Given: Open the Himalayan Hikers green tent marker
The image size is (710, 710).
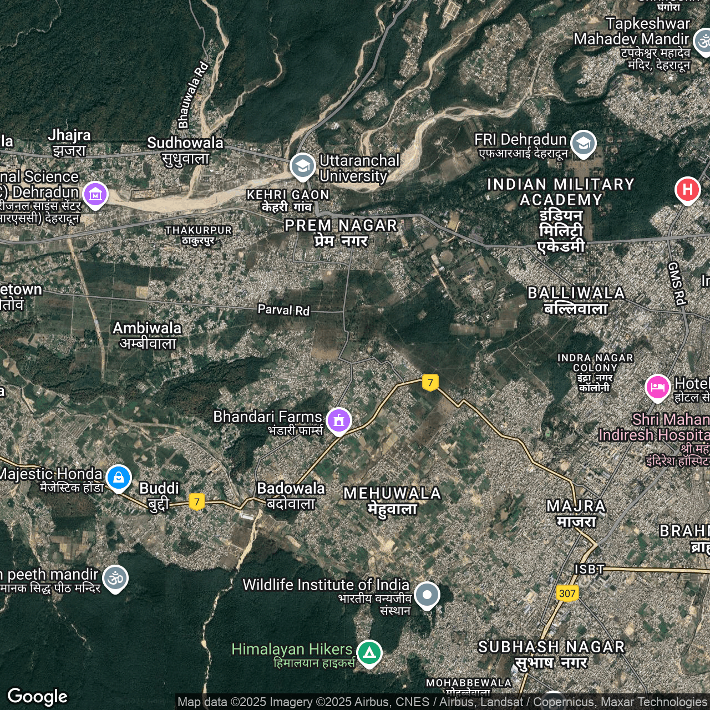Looking at the screenshot, I should [369, 653].
